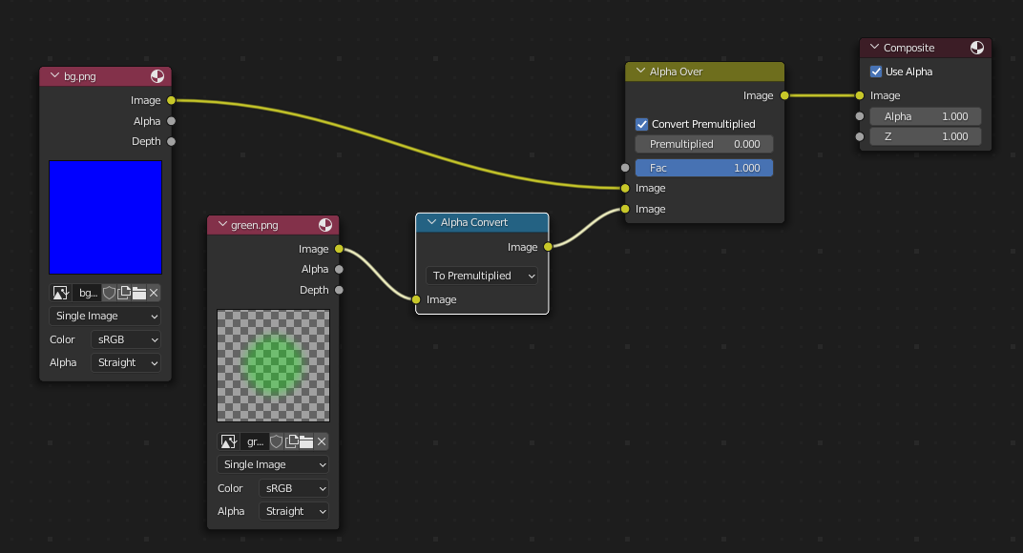Toggle preview sphere icon on Composite node header

click(x=977, y=48)
